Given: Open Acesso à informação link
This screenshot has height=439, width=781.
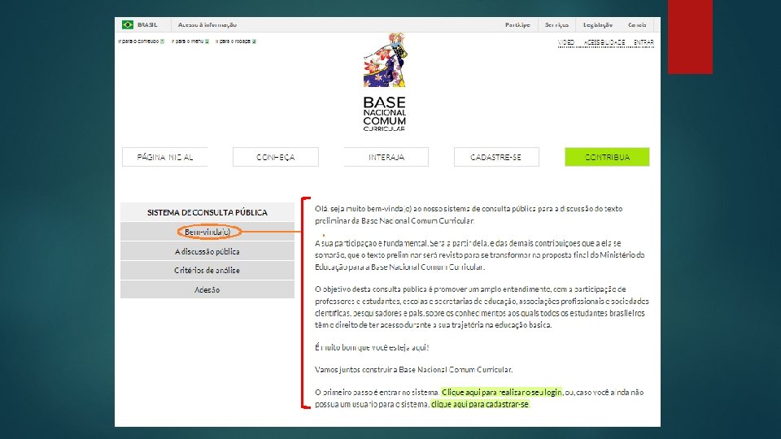Looking at the screenshot, I should [x=207, y=24].
